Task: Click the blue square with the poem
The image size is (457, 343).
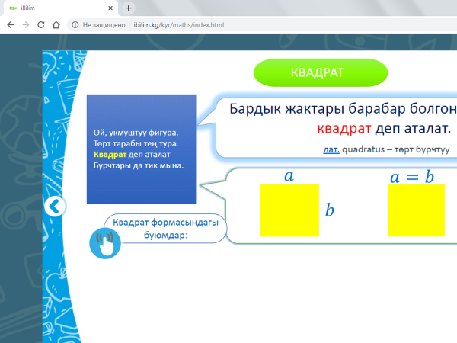Action: point(142,149)
